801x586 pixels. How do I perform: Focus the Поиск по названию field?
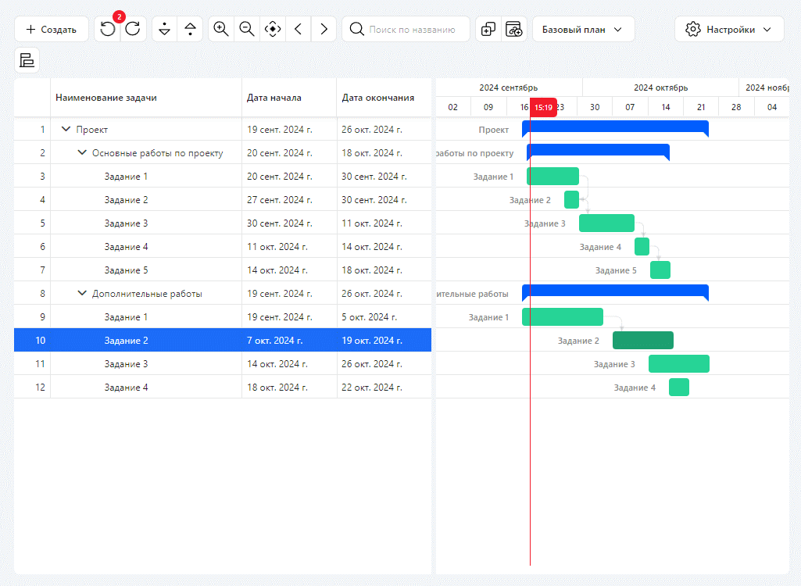406,29
